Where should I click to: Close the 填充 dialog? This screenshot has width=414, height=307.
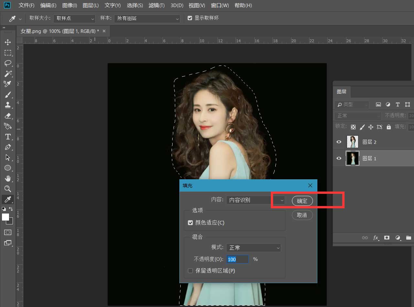pos(310,185)
